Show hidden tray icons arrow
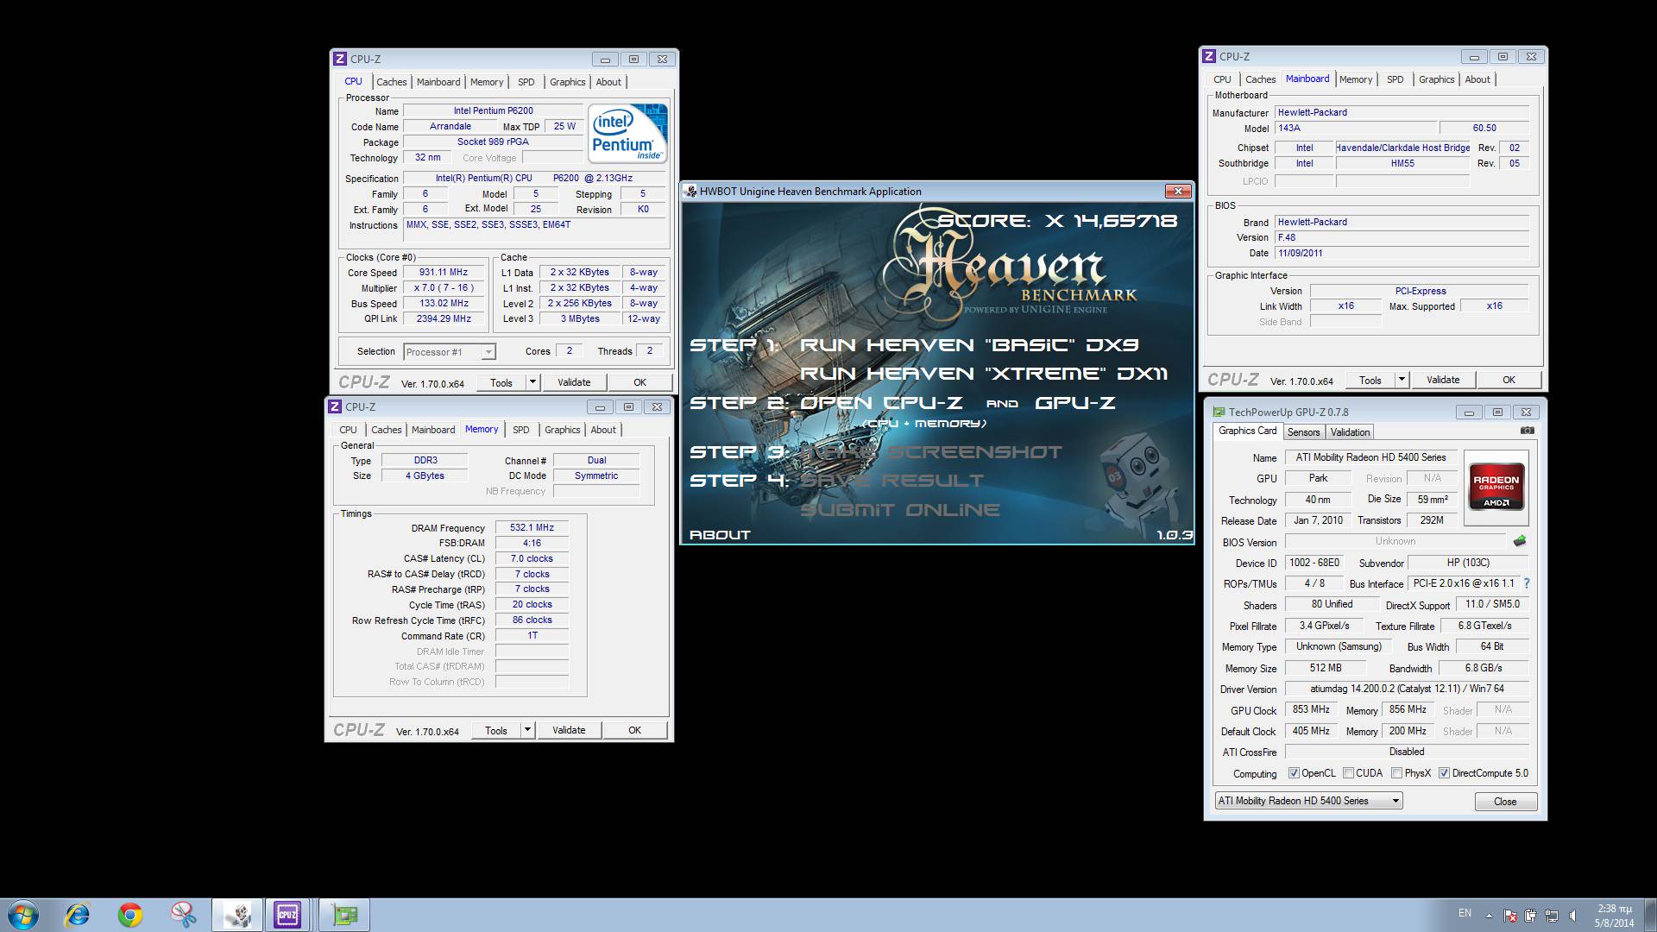The height and width of the screenshot is (932, 1657). (x=1489, y=915)
